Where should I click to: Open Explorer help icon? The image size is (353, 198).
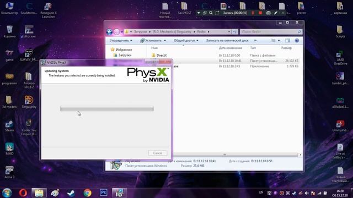click(x=297, y=41)
